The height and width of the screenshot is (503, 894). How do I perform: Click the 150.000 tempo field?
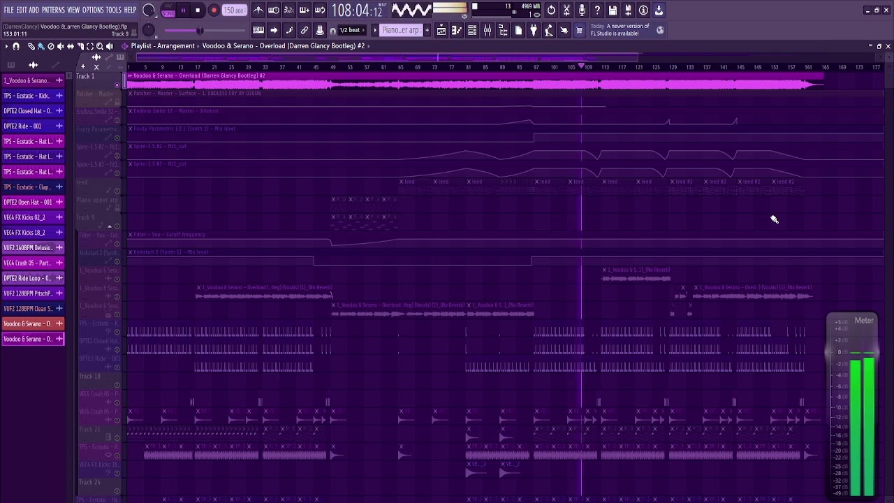click(x=235, y=10)
